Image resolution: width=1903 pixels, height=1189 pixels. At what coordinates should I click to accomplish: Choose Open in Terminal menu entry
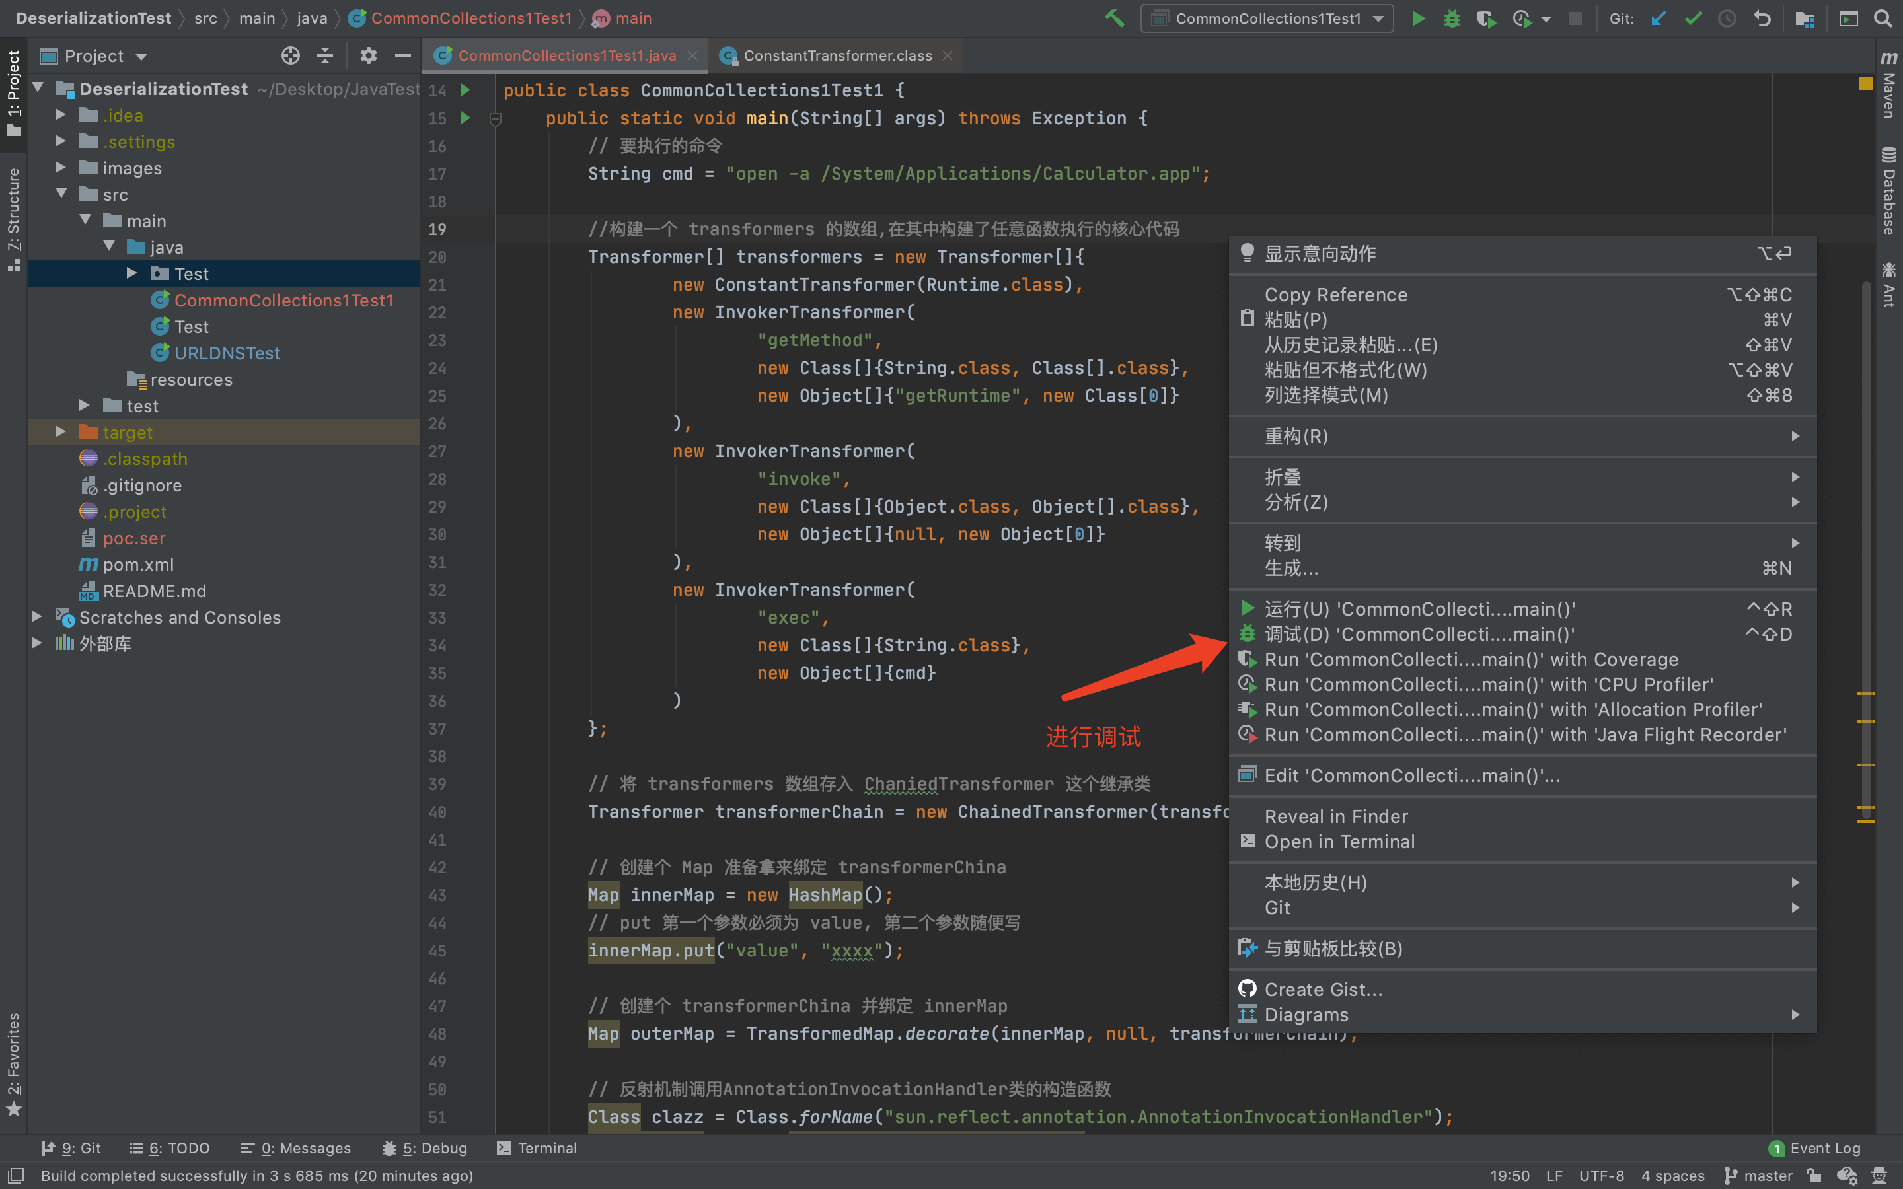(x=1522, y=842)
